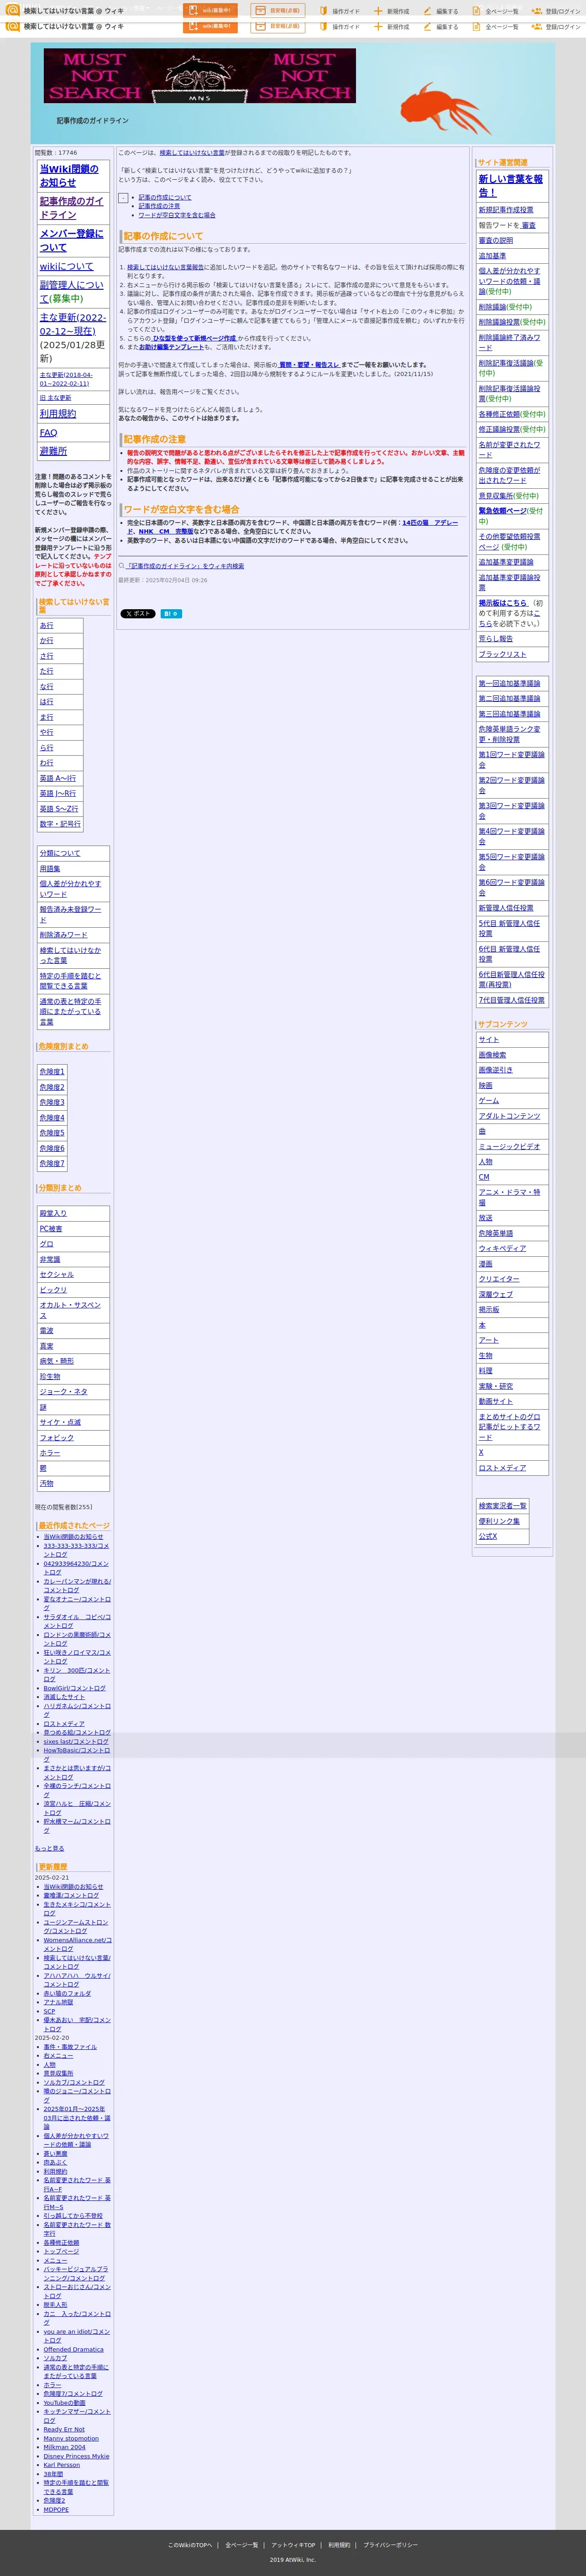Open 用語集 link
This screenshot has height=2576, width=586.
click(50, 869)
